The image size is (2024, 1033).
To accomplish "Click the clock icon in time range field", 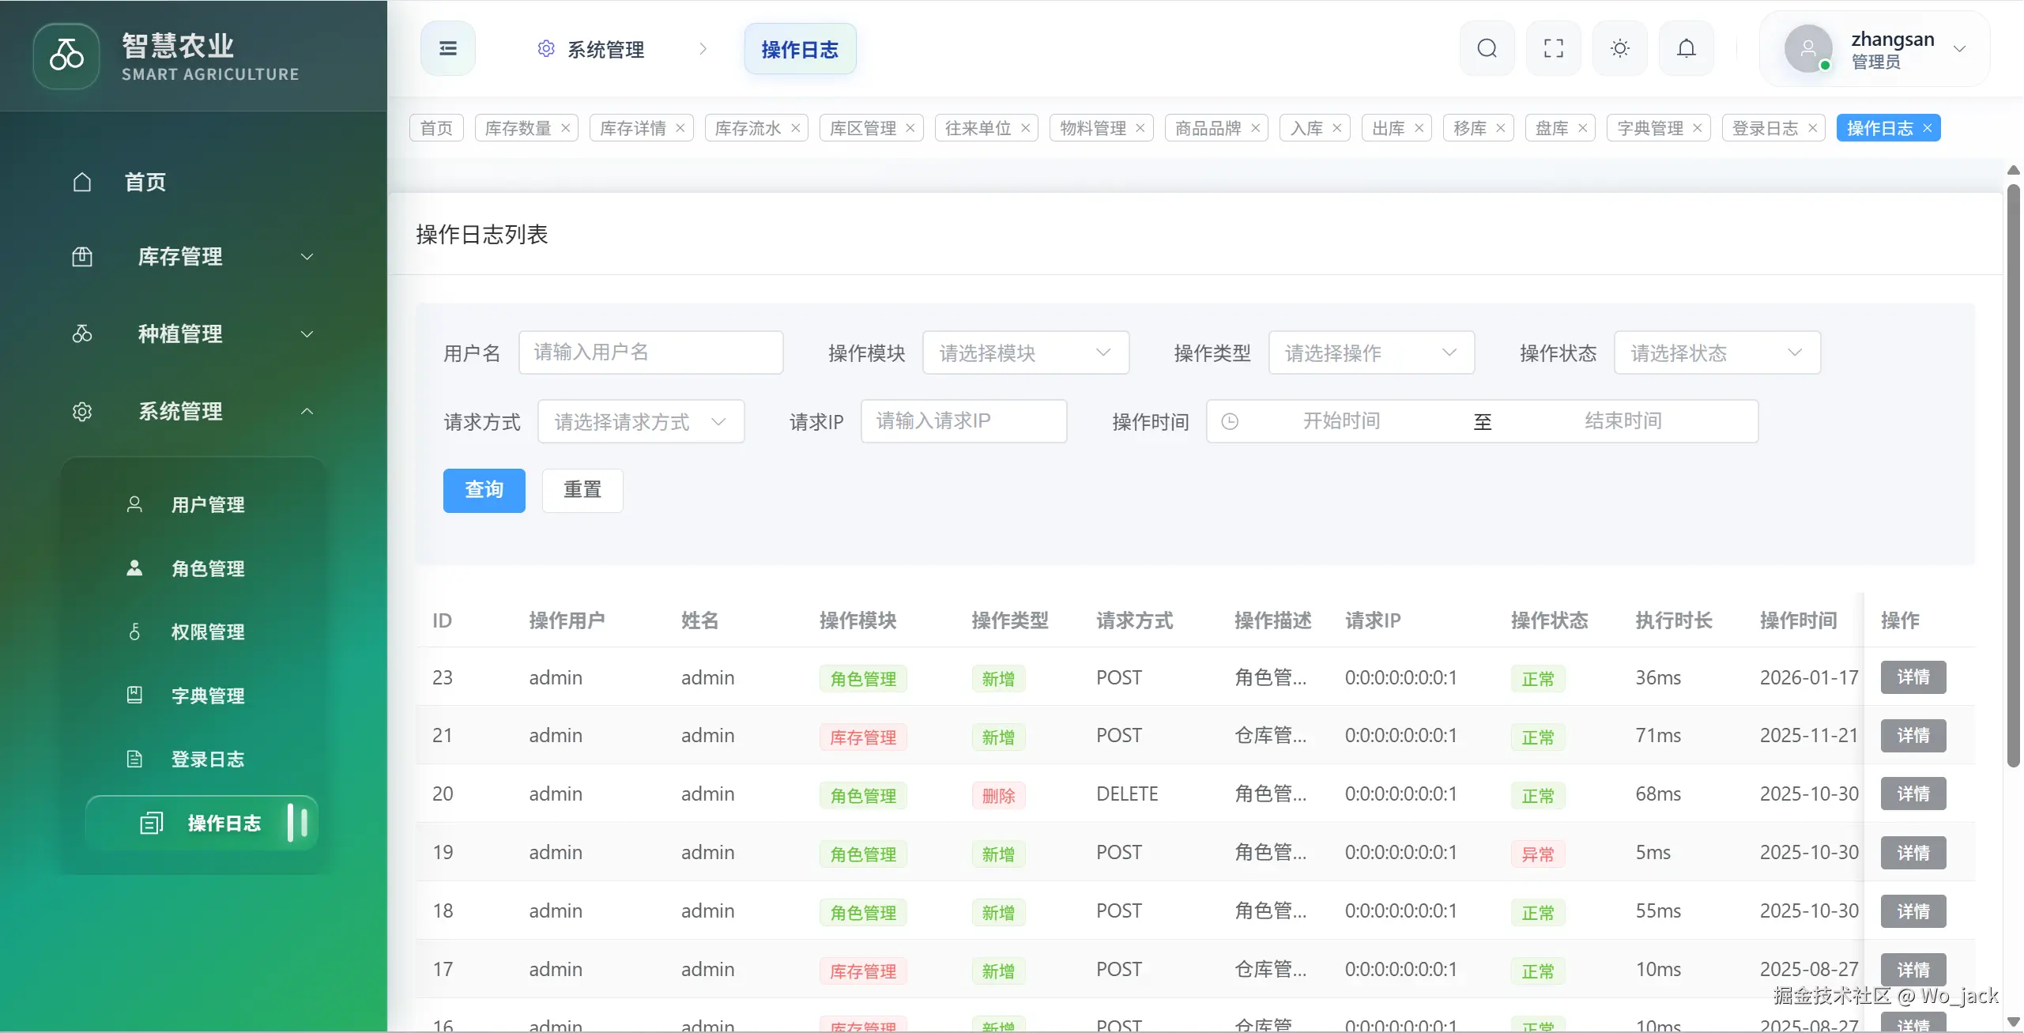I will tap(1230, 421).
